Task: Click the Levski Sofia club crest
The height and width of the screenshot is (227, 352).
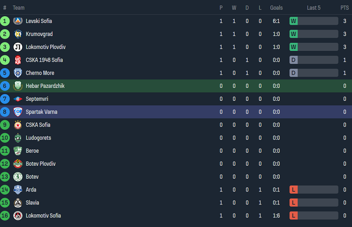Action: pos(18,21)
